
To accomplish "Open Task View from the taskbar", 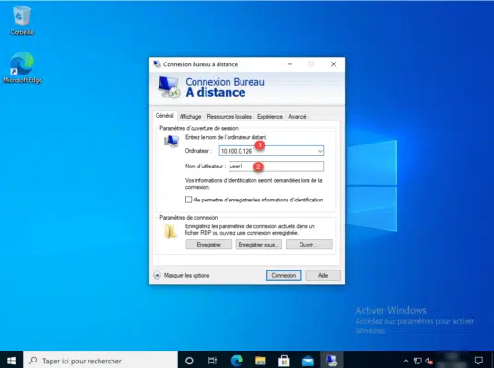I will coord(212,361).
